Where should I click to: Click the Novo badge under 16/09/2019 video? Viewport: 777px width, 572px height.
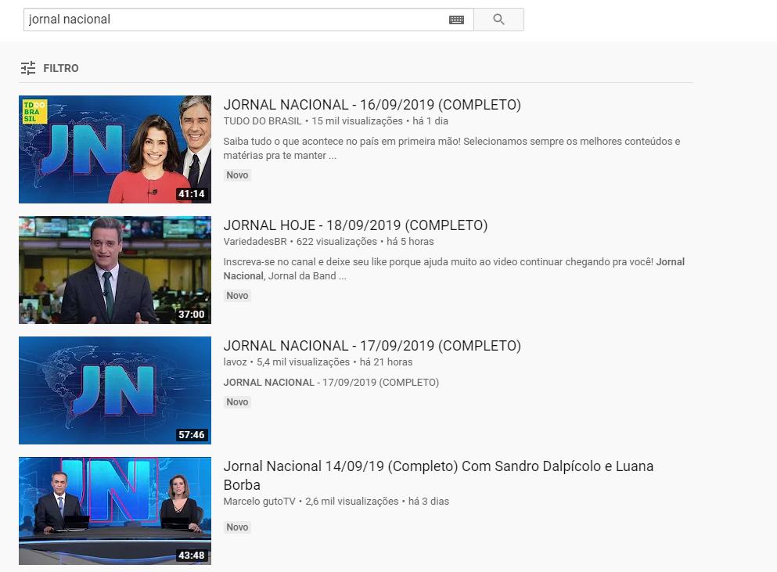[237, 175]
